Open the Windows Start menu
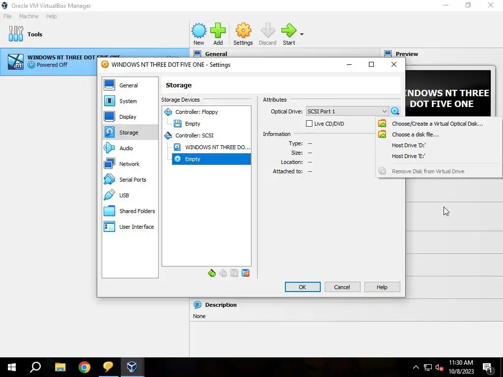Screen dimensions: 503x377 click(12, 367)
